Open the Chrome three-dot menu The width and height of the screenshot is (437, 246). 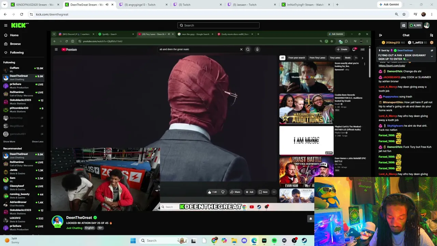pyautogui.click(x=432, y=14)
